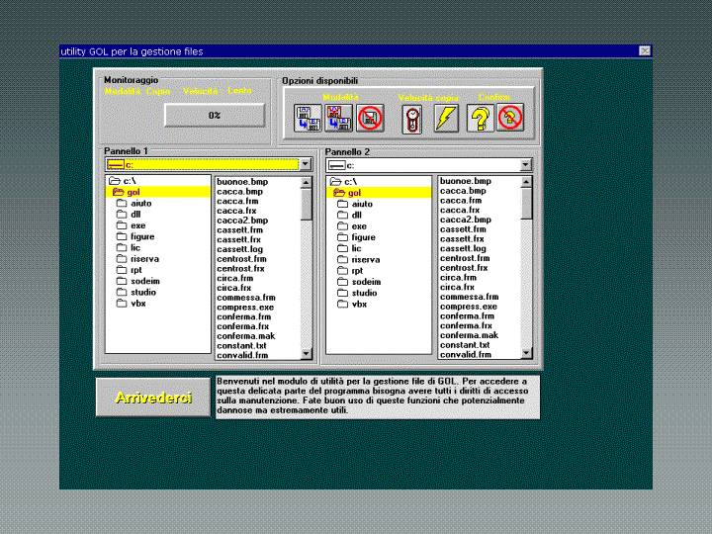Image resolution: width=712 pixels, height=534 pixels.
Task: Choose the lightning bolt fast speed icon
Action: [x=444, y=120]
